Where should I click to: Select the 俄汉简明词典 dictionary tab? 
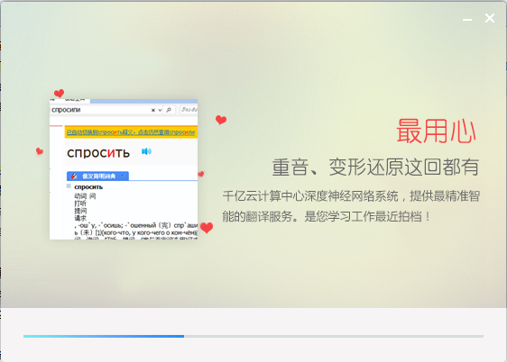point(97,176)
